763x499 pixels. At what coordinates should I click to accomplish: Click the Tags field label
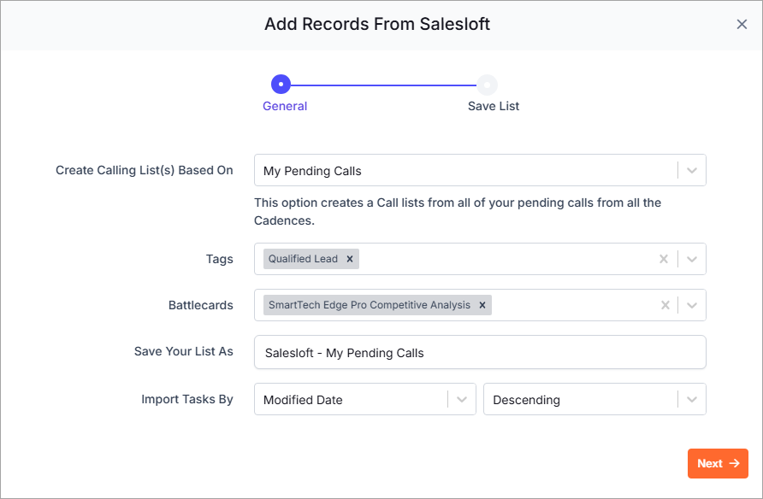[220, 259]
